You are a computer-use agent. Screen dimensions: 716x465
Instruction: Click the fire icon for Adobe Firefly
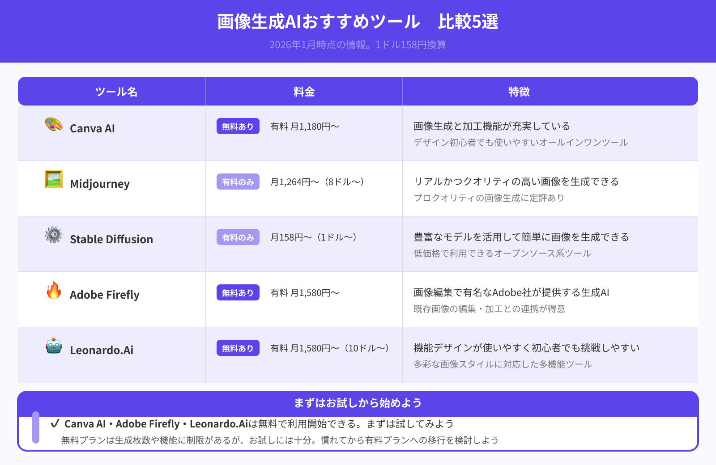(x=53, y=292)
